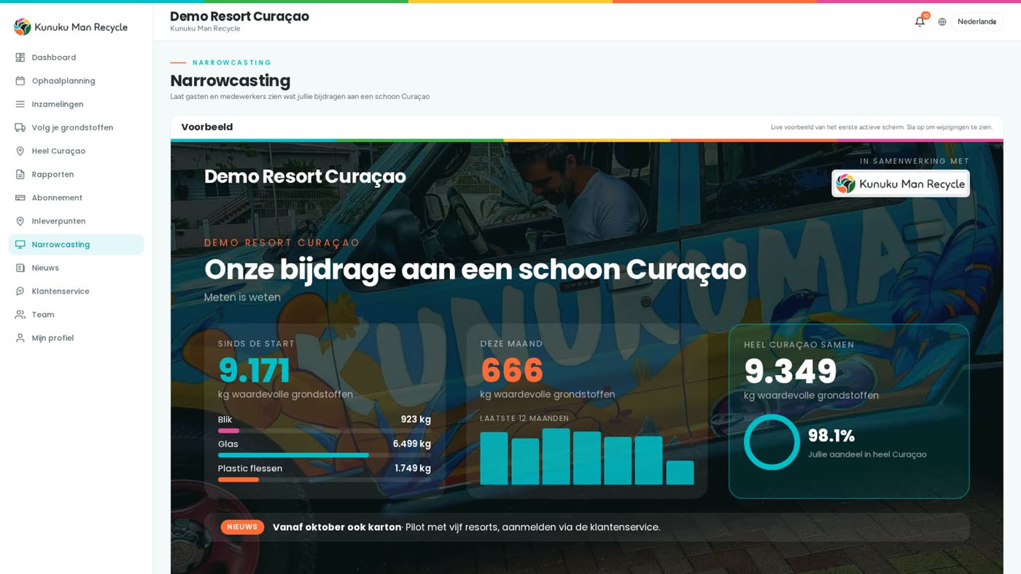Select Team in the sidebar
Screen dimensions: 1021x574
pos(77,314)
